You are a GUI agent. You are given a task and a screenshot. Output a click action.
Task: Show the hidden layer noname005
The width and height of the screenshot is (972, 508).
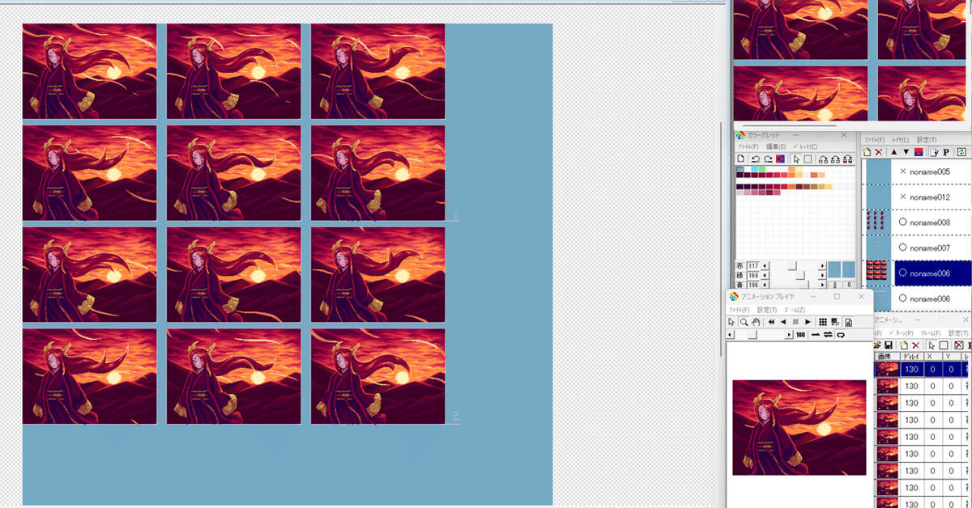tap(903, 171)
